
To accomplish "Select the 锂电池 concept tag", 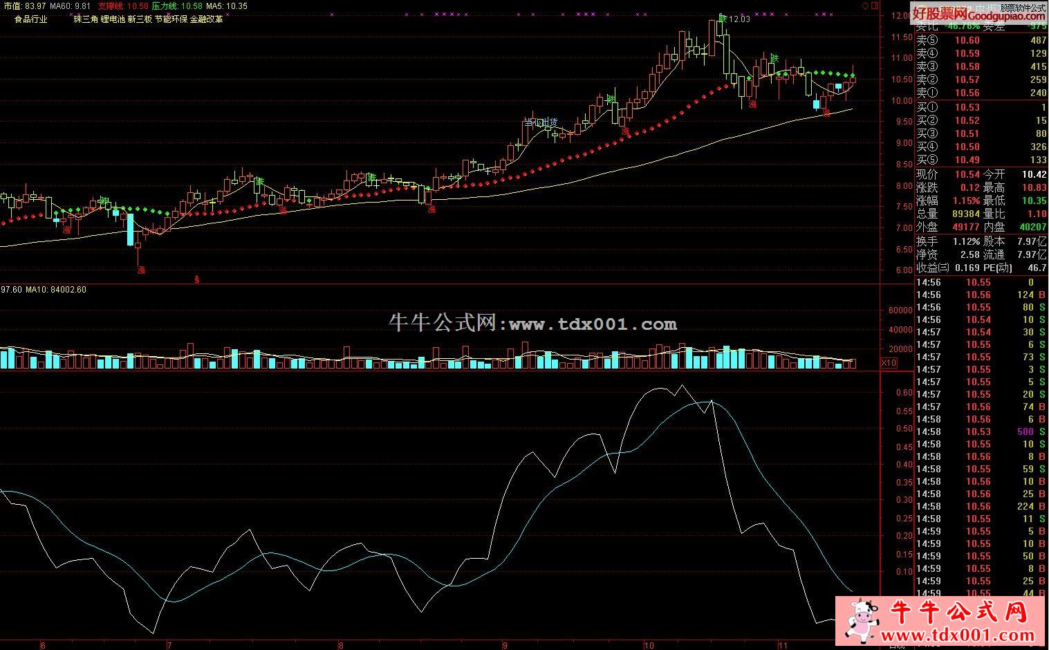I will (x=112, y=19).
